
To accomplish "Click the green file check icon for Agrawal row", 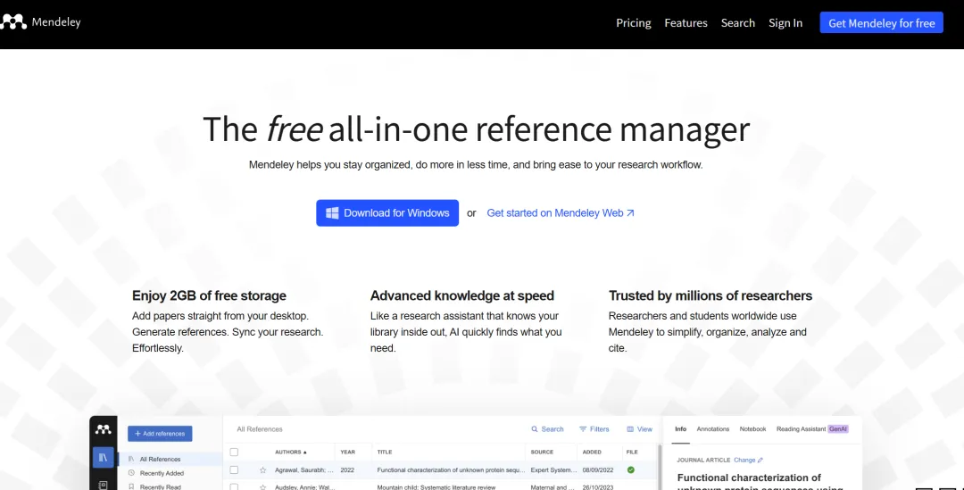I will click(630, 469).
